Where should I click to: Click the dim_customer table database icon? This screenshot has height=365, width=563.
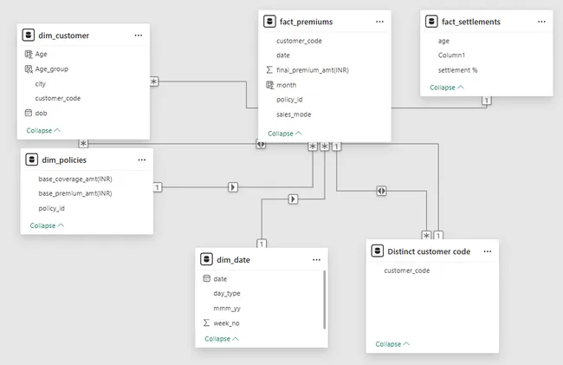29,36
